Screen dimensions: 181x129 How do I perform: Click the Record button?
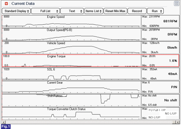tap(137, 11)
